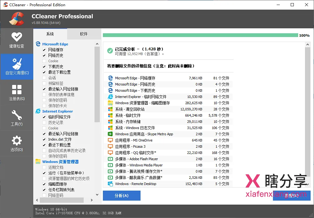Switch to the 软件 tab
314x218 pixels.
click(84, 34)
